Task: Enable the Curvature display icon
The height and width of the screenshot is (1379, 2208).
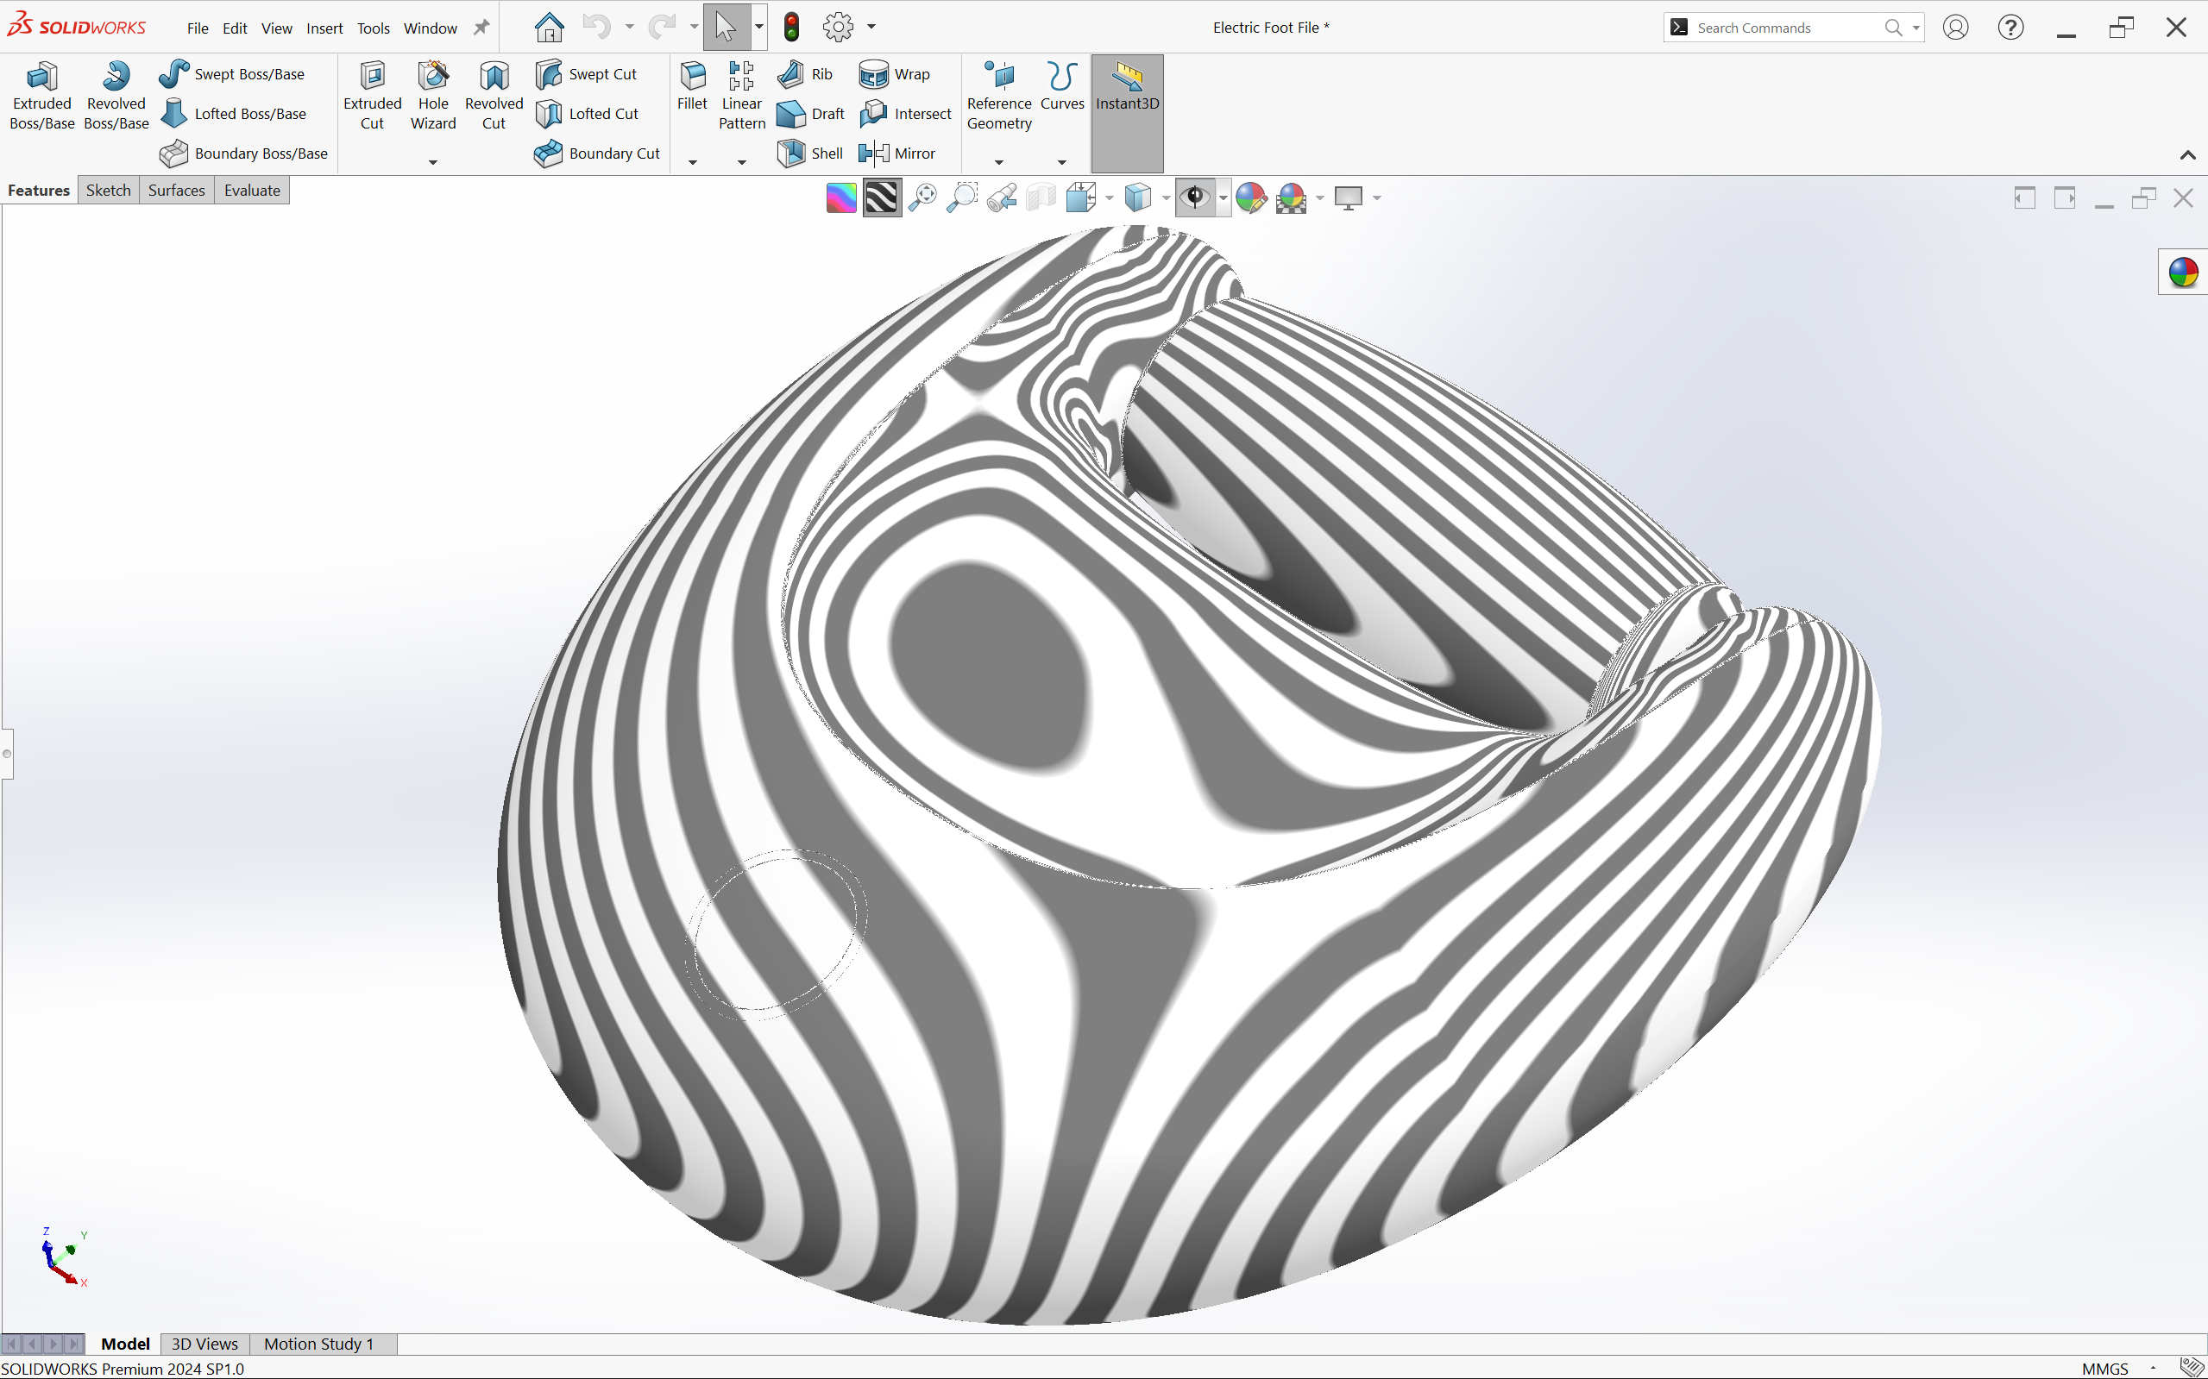Action: (840, 197)
